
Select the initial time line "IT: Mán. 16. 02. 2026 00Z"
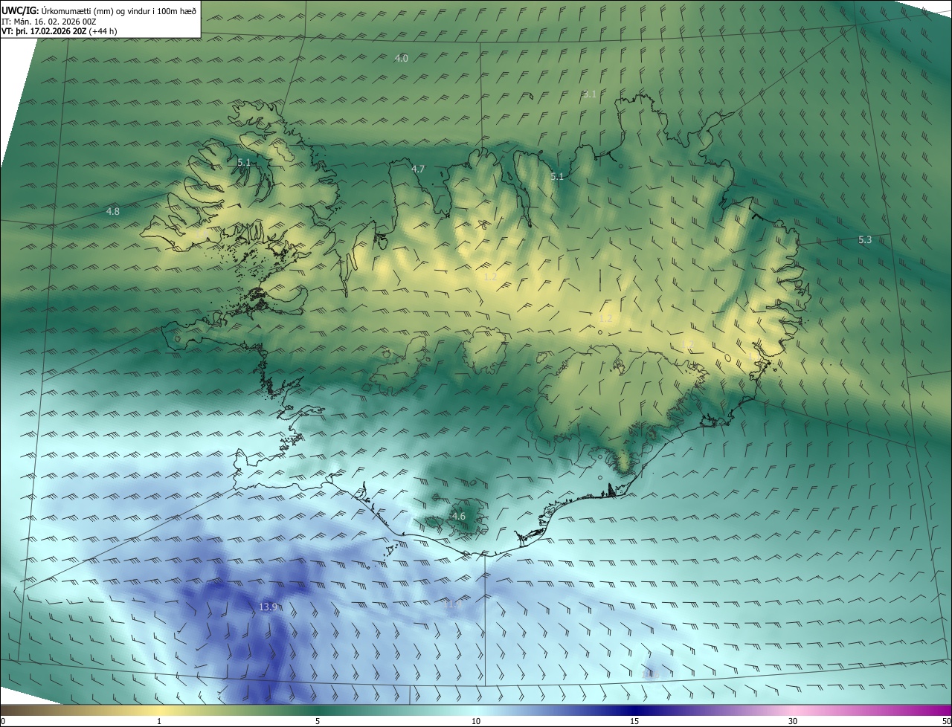[x=49, y=22]
